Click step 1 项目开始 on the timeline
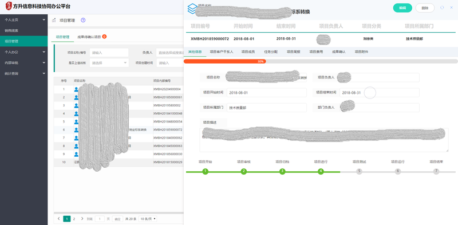The height and width of the screenshot is (225, 458). (206, 171)
